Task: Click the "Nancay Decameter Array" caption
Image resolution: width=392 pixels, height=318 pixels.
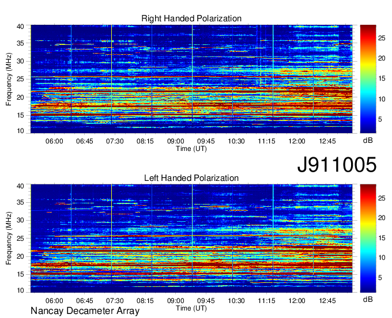Action: pyautogui.click(x=85, y=311)
